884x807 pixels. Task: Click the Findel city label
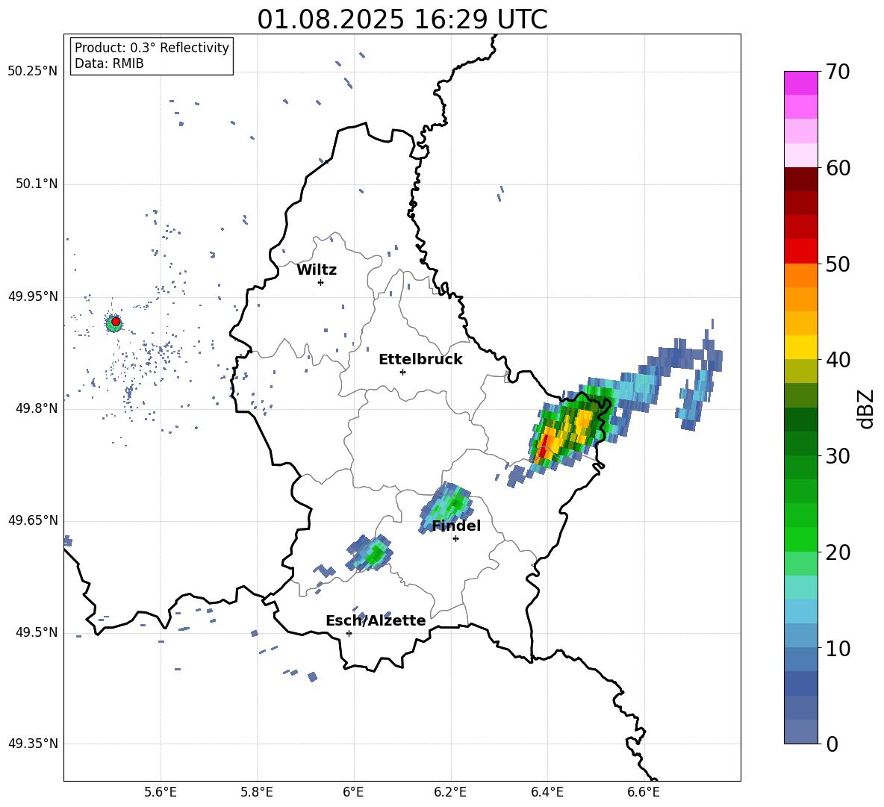[456, 526]
